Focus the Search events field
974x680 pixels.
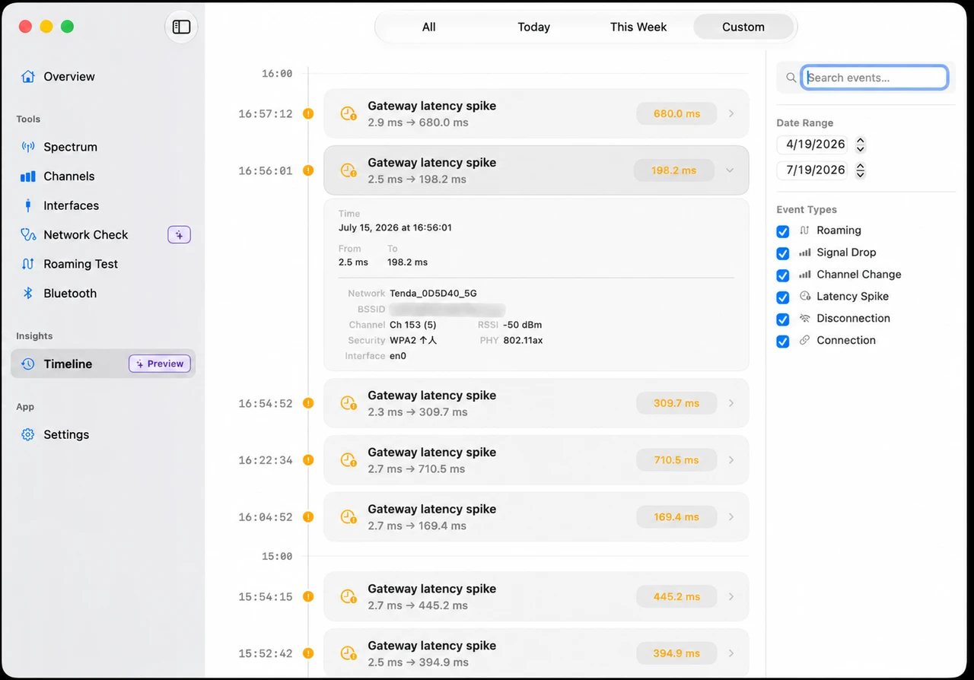pyautogui.click(x=874, y=78)
